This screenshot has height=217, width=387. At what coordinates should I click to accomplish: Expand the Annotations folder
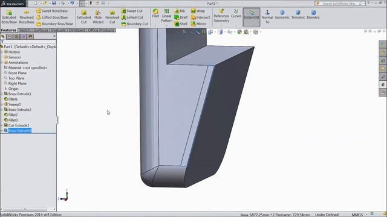coord(2,63)
